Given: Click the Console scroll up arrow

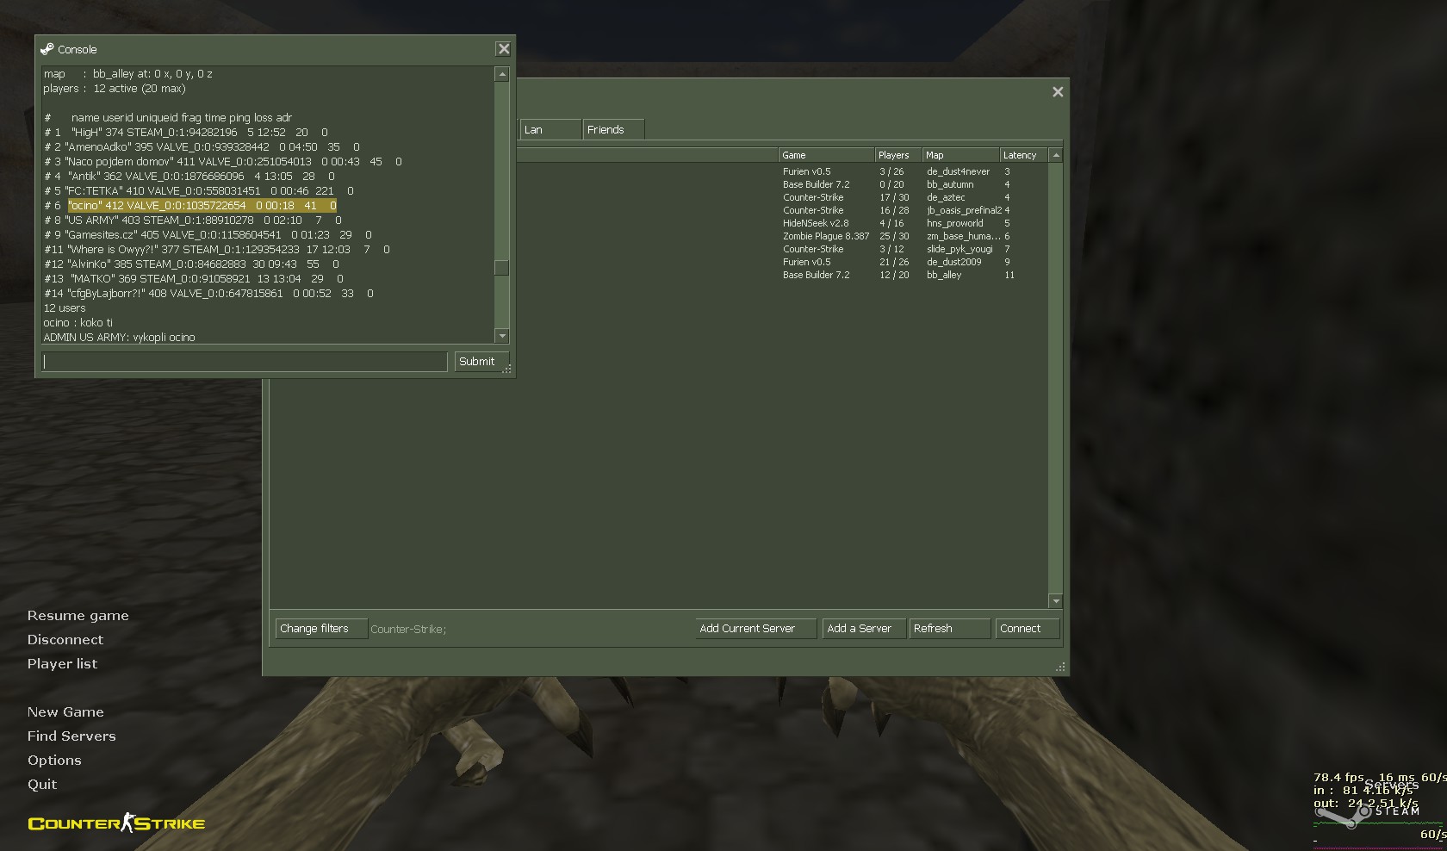Looking at the screenshot, I should tap(502, 75).
